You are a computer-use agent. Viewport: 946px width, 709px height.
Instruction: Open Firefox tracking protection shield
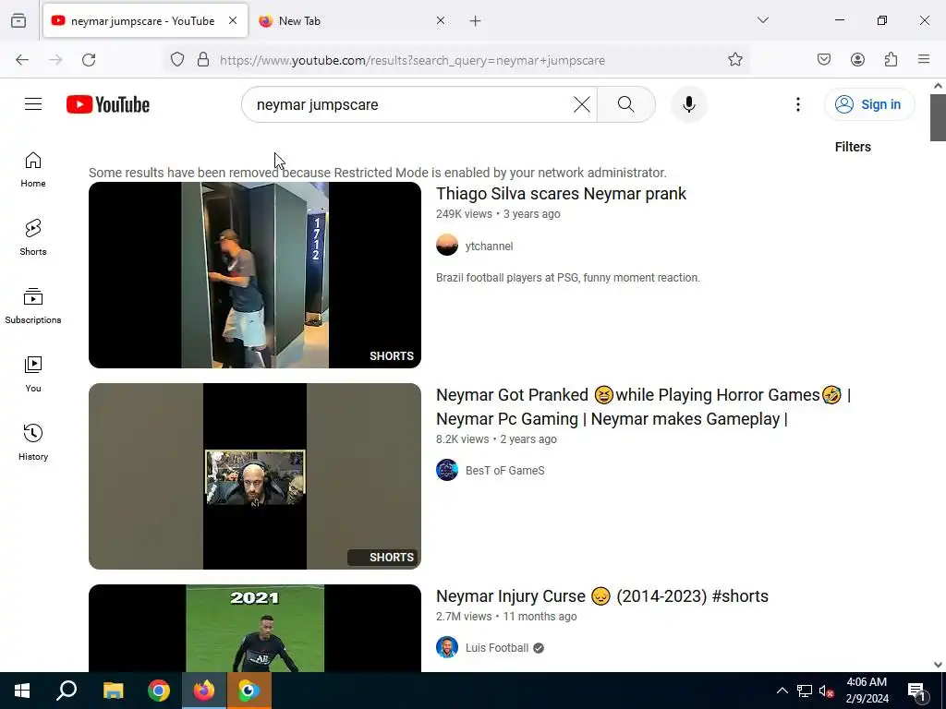pos(176,60)
